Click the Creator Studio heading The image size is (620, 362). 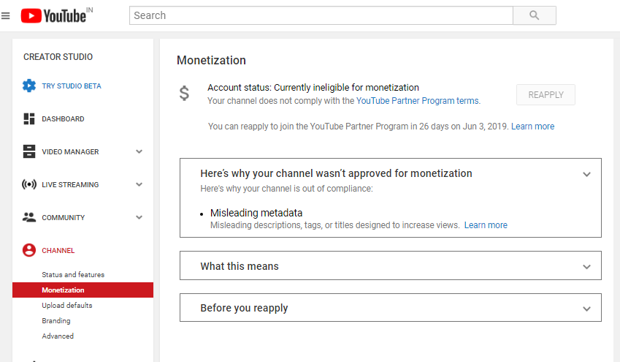(58, 57)
